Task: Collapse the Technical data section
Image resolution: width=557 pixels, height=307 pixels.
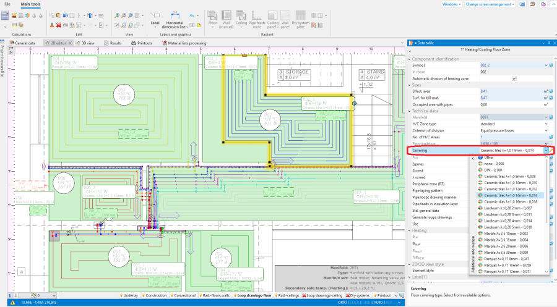Action: (409, 111)
